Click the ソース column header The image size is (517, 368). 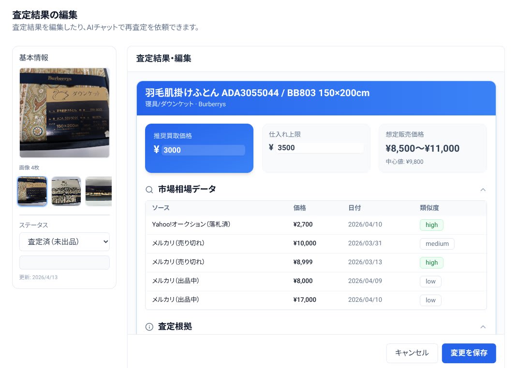tap(161, 208)
